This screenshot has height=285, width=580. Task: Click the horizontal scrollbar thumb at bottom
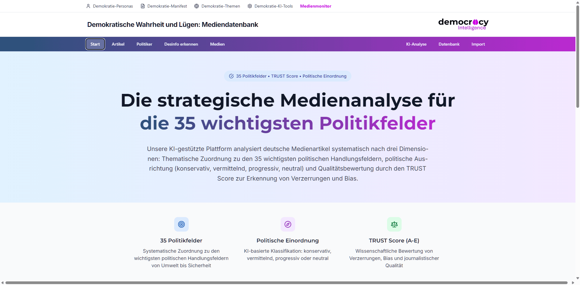pyautogui.click(x=286, y=283)
